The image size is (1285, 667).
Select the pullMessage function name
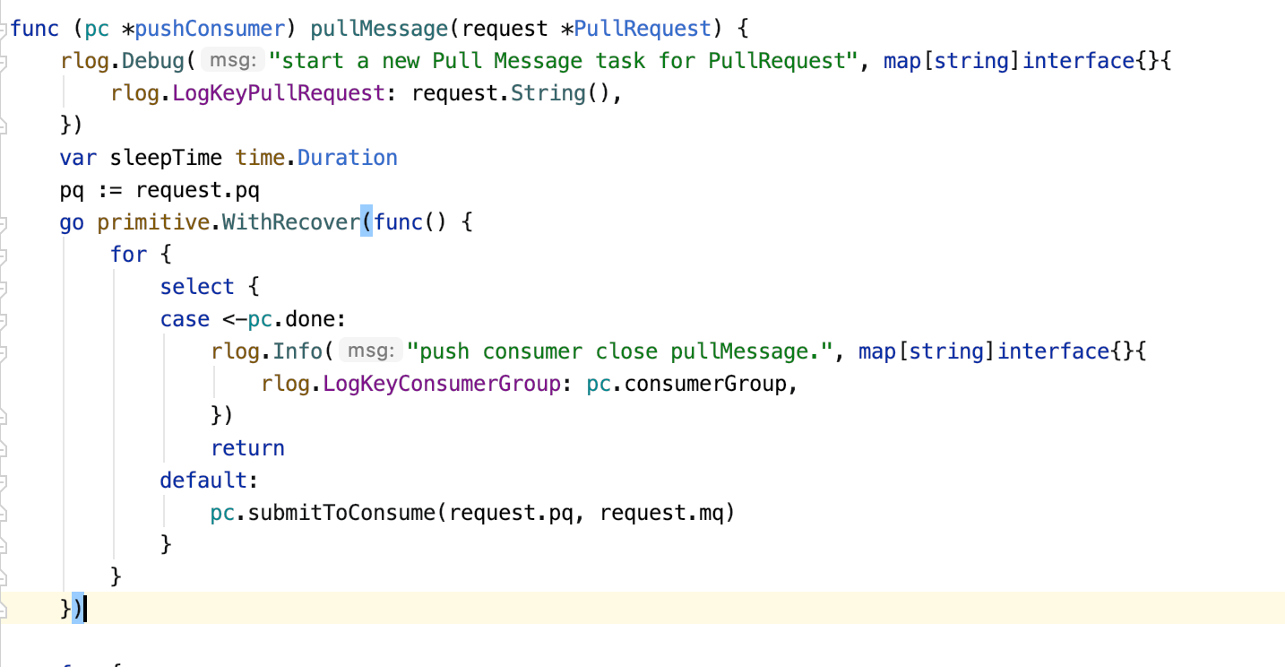(377, 28)
